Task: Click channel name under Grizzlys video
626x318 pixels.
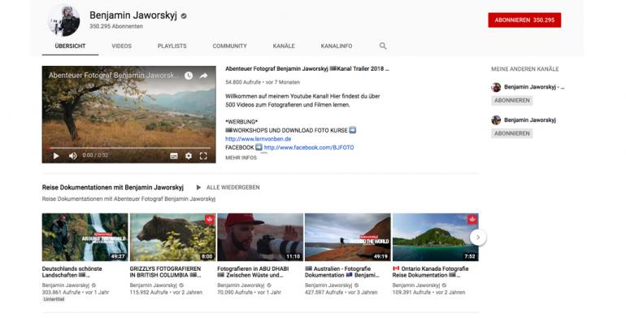Action: tap(154, 285)
